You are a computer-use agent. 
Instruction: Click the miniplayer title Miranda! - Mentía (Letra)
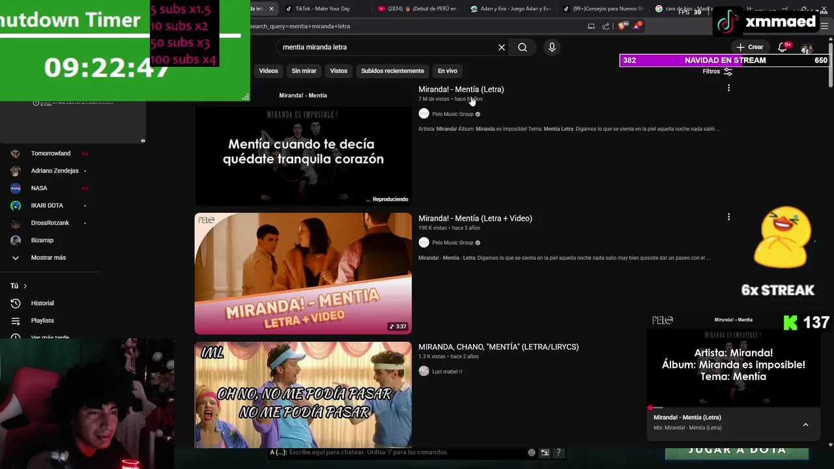pos(687,418)
